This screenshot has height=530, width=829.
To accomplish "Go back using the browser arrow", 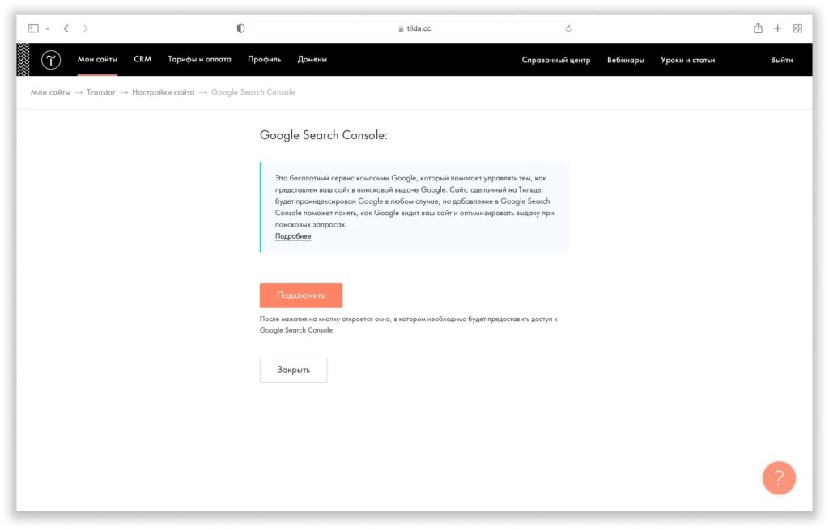I will tap(66, 28).
